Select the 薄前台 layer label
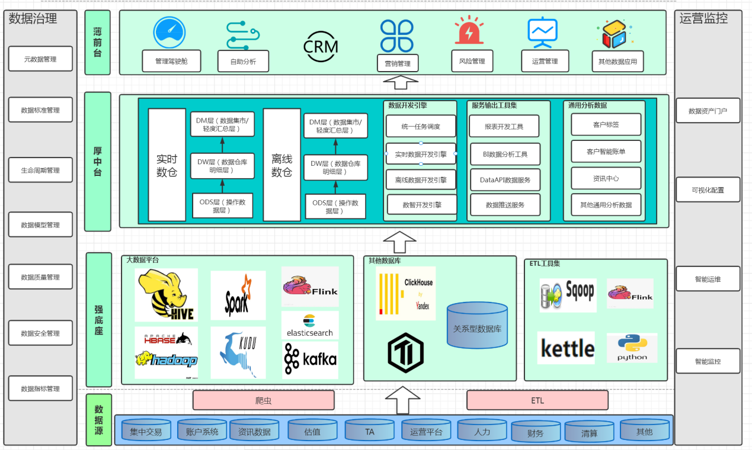Image resolution: width=752 pixels, height=450 pixels. tap(98, 42)
